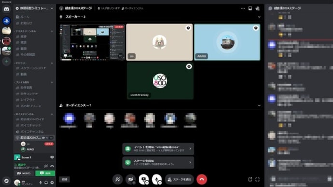This screenshot has width=333, height=187.
Task: Open the inbox icon in header
Action: pyautogui.click(x=250, y=8)
